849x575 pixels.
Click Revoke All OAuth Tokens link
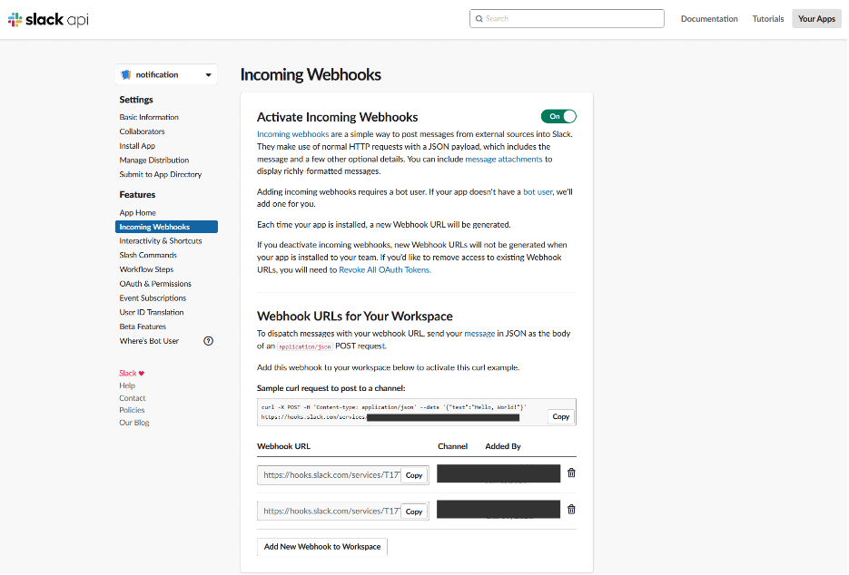385,270
